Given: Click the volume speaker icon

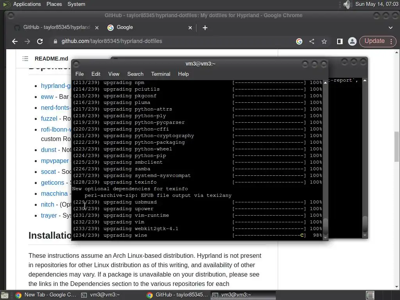Looking at the screenshot, I should pyautogui.click(x=347, y=4).
